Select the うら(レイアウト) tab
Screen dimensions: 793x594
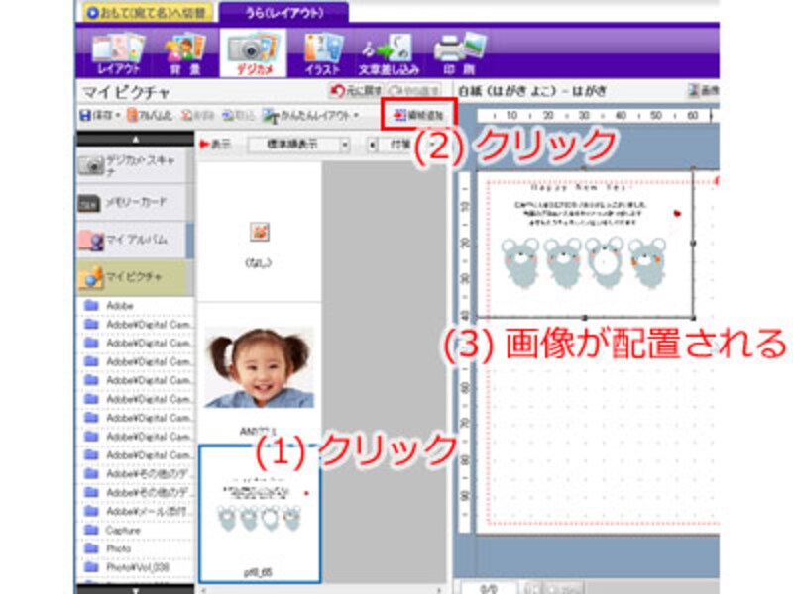tap(283, 13)
